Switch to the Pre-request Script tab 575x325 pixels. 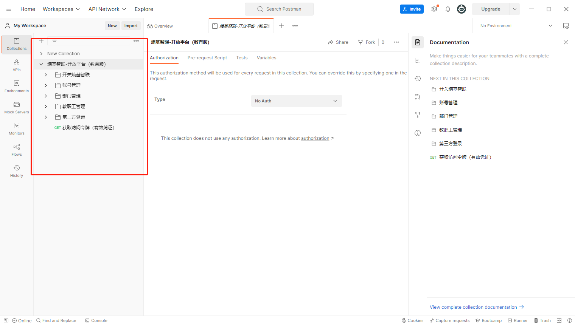point(207,58)
